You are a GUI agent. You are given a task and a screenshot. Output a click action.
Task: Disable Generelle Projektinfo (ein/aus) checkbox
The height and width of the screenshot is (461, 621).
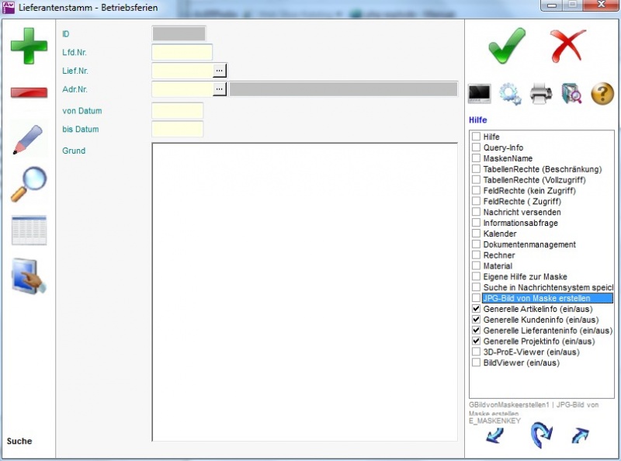click(476, 341)
